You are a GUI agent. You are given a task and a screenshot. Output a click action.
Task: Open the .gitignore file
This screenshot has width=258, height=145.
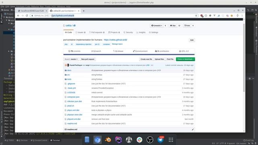pos(71,84)
